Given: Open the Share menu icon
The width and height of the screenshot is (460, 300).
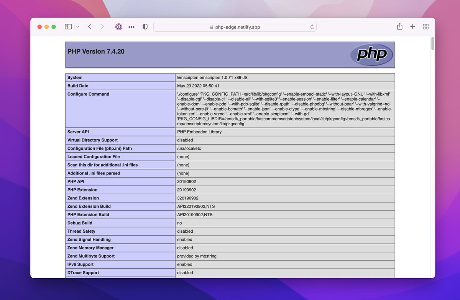Looking at the screenshot, I should (x=400, y=26).
